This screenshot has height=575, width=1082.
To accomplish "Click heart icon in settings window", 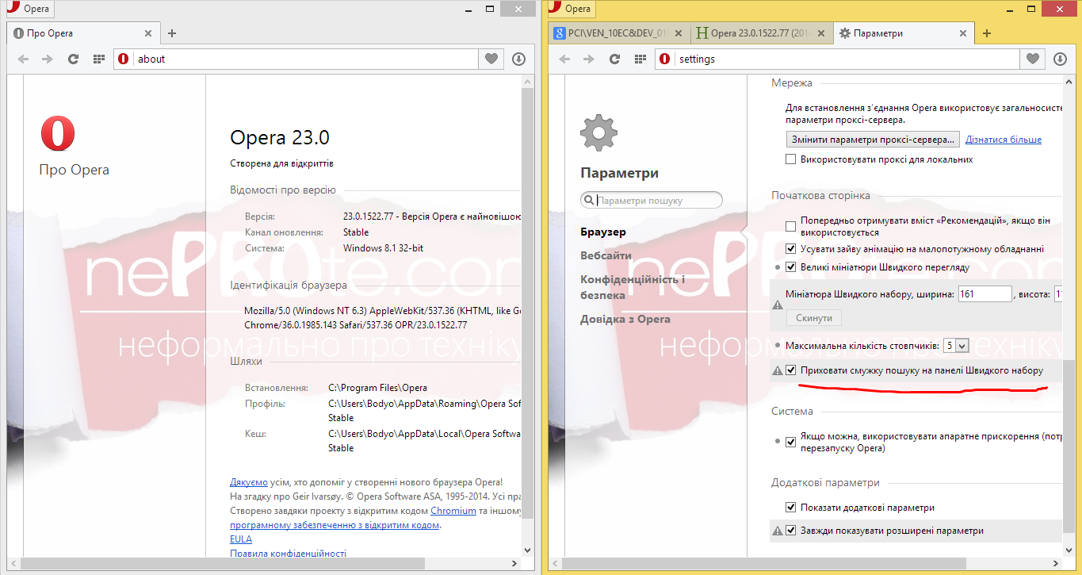I will (1032, 59).
